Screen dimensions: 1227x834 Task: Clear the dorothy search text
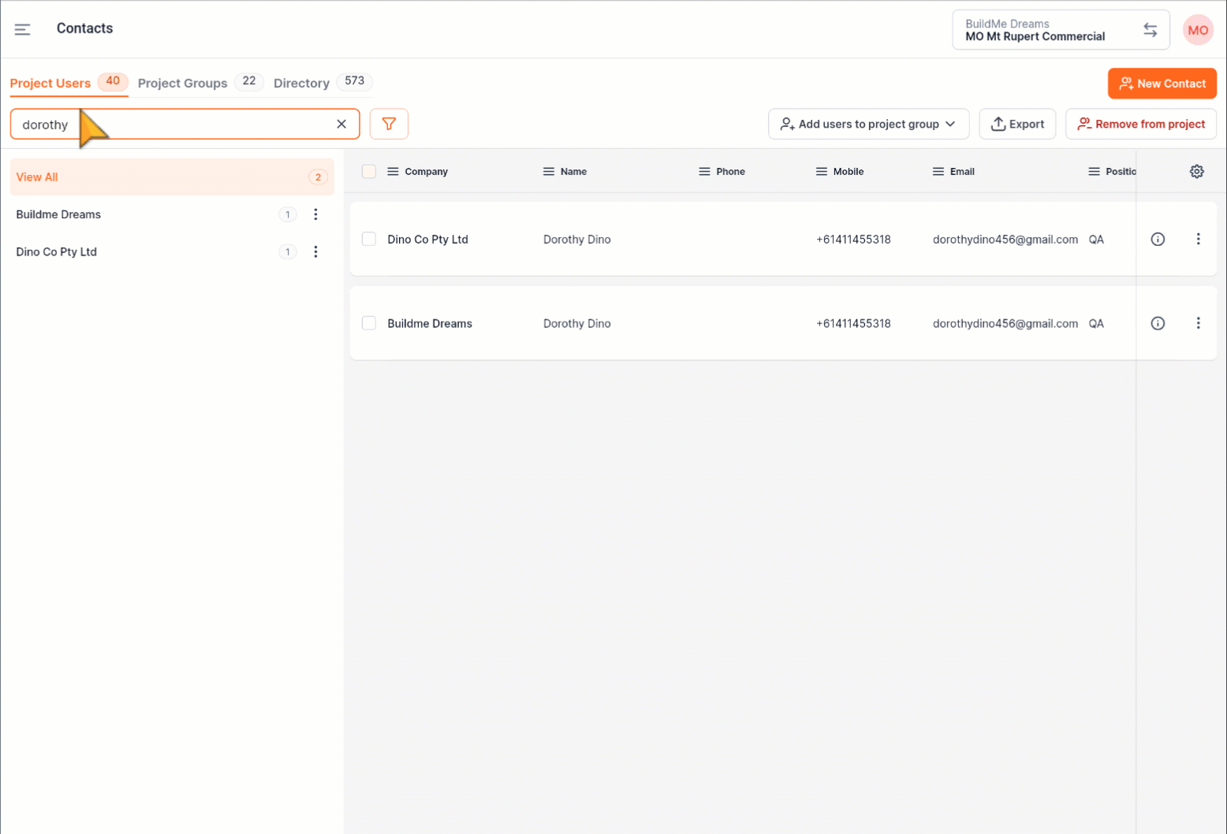click(341, 124)
